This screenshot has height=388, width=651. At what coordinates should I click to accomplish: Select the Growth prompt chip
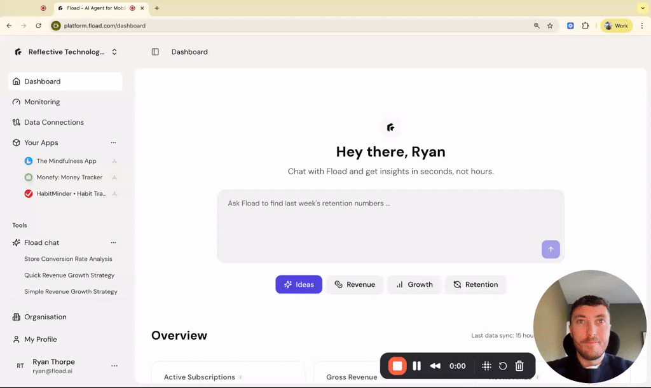[414, 284]
